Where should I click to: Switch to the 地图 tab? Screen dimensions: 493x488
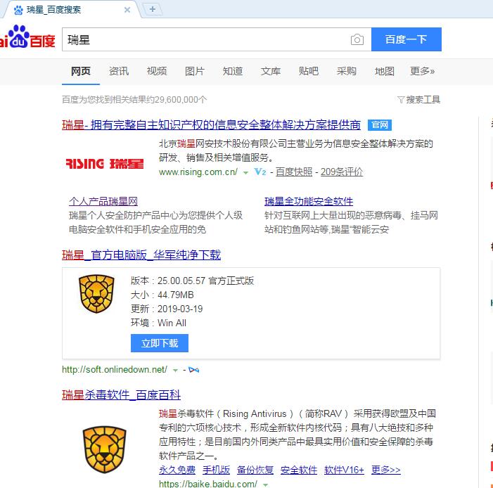coord(384,72)
